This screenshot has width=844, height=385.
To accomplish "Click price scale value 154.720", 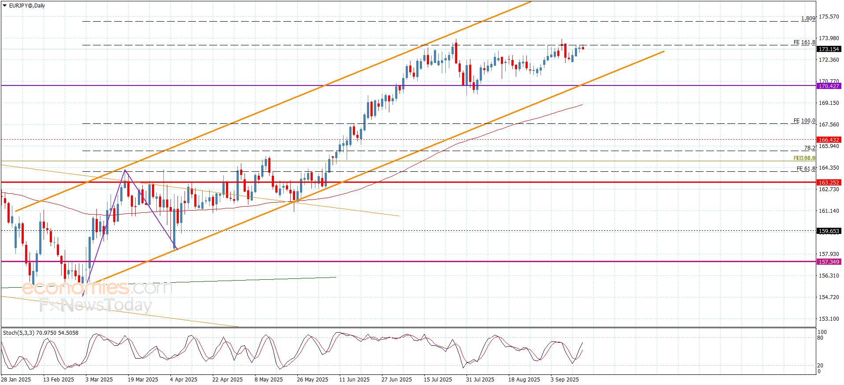I will [x=829, y=297].
